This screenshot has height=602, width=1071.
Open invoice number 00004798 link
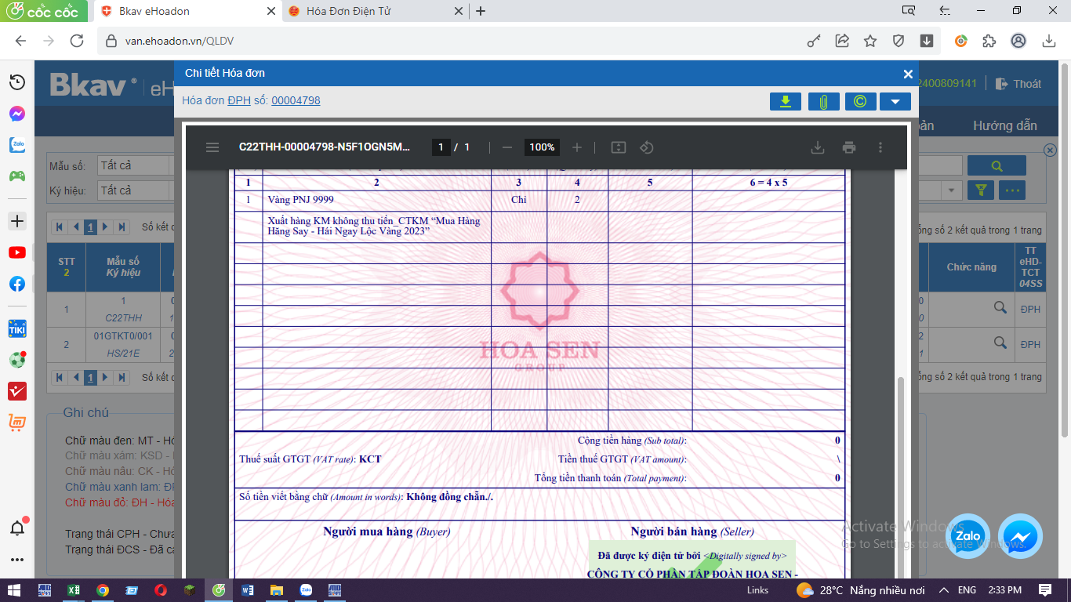pyautogui.click(x=296, y=100)
